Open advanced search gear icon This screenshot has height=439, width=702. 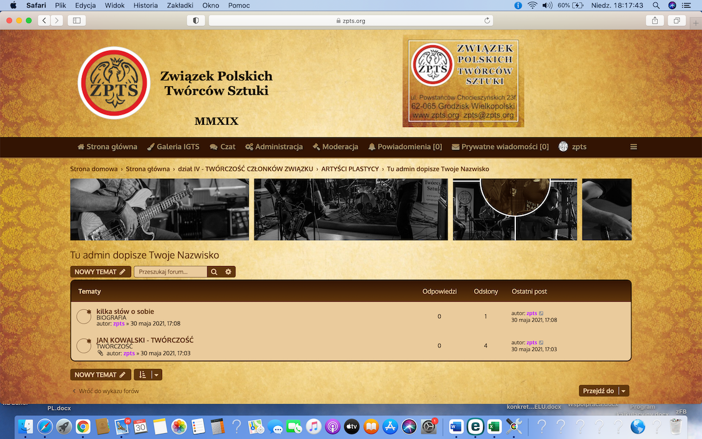[228, 272]
